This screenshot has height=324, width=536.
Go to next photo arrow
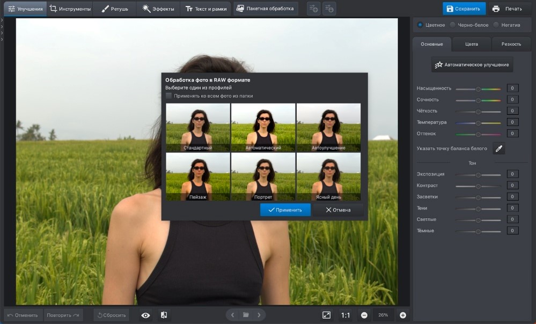pyautogui.click(x=259, y=315)
